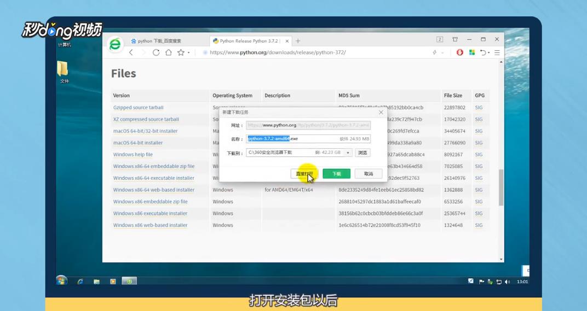Click the 网址 URL field in dialog
Screen dimensions: 587x311
[x=308, y=125]
